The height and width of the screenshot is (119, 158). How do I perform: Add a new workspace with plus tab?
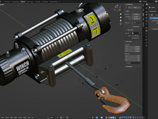click(x=59, y=2)
